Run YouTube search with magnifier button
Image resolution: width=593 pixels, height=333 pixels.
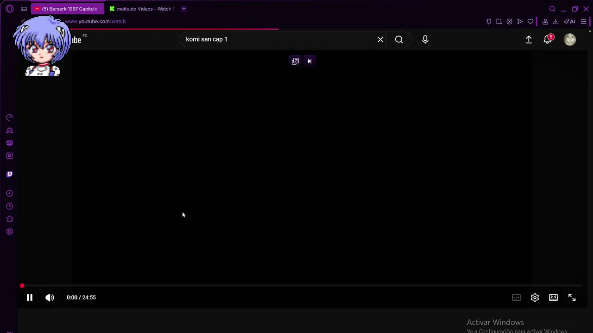coord(399,39)
